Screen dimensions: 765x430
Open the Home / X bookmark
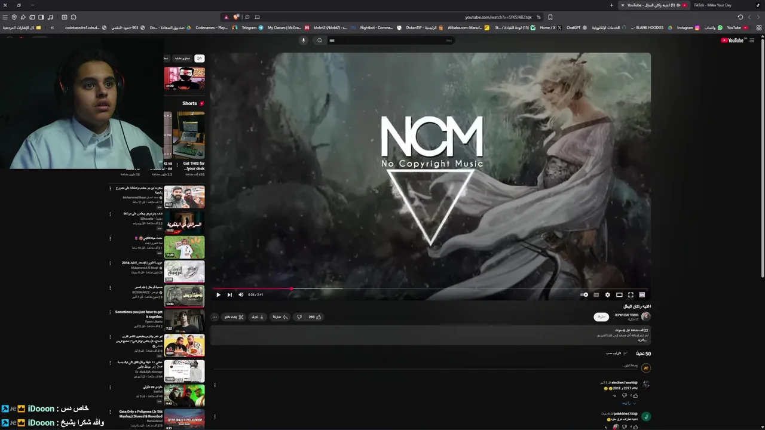point(550,27)
